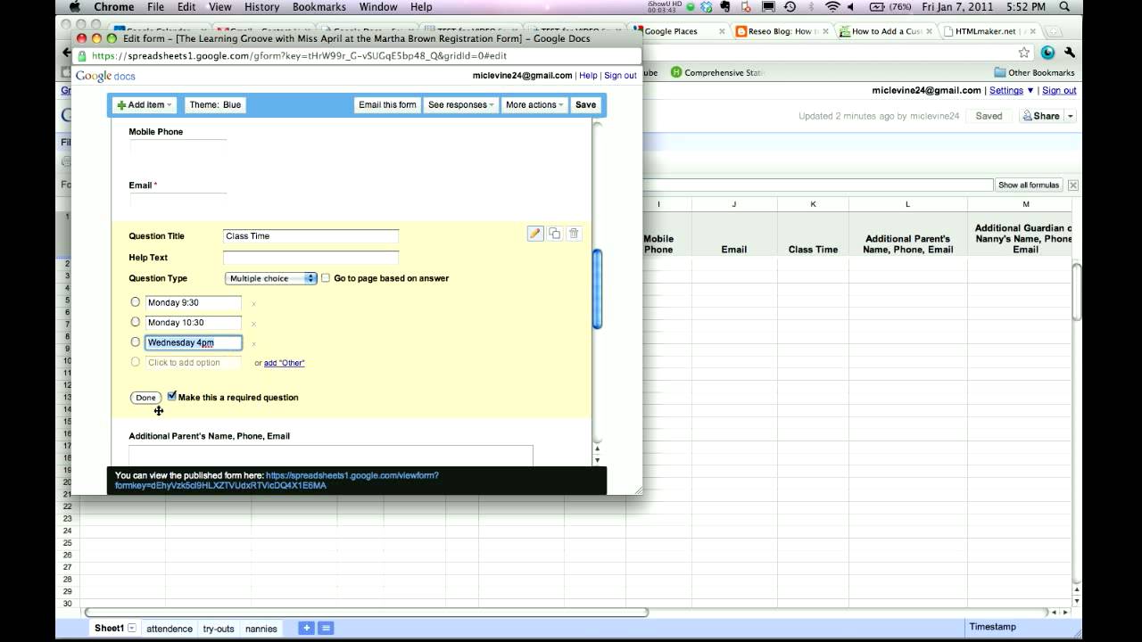
Task: Open the Wi-Fi menu bar icon
Action: click(832, 7)
